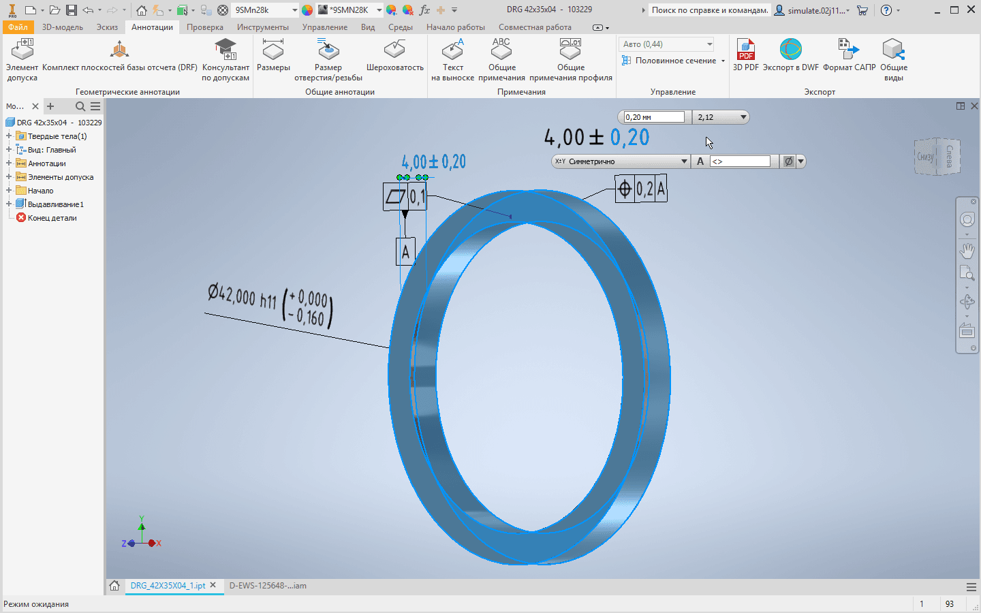The height and width of the screenshot is (613, 981).
Task: Switch to the 3D-model (3D-модель) ribbon tab
Action: coord(63,27)
